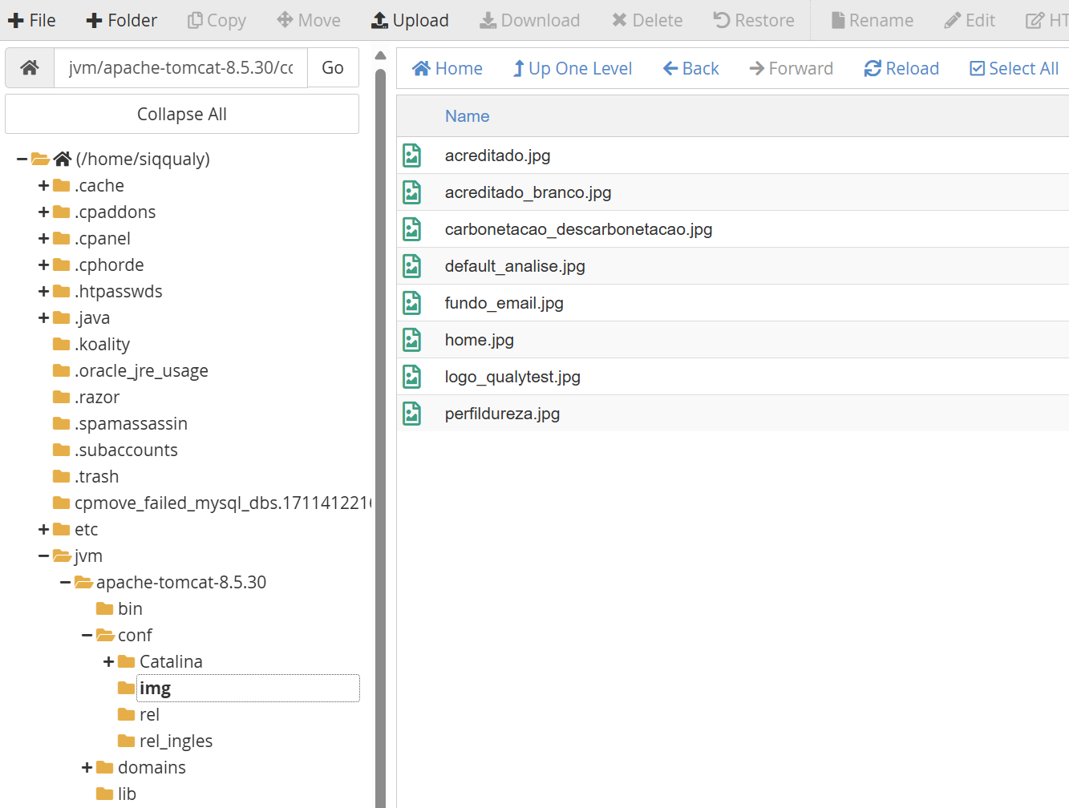Image resolution: width=1069 pixels, height=808 pixels.
Task: Create a new folder with + Folder
Action: coord(122,20)
